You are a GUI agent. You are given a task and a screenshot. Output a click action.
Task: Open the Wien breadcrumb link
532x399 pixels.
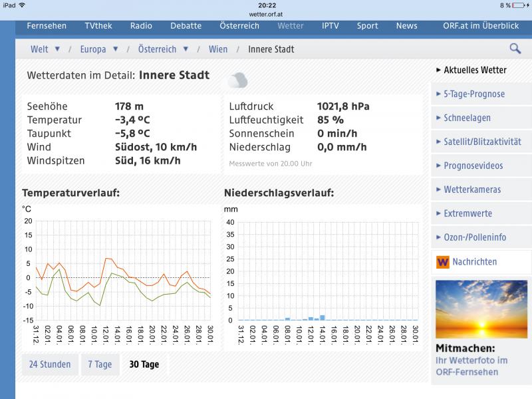(217, 49)
